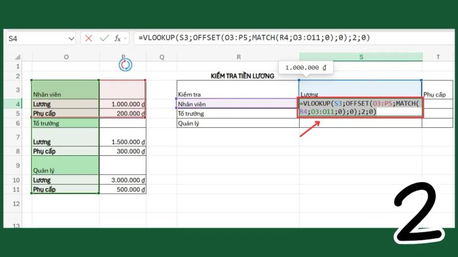458x257 pixels.
Task: Select the empty cell next to 'Tổ trưởng' in column T
Action: (438, 113)
